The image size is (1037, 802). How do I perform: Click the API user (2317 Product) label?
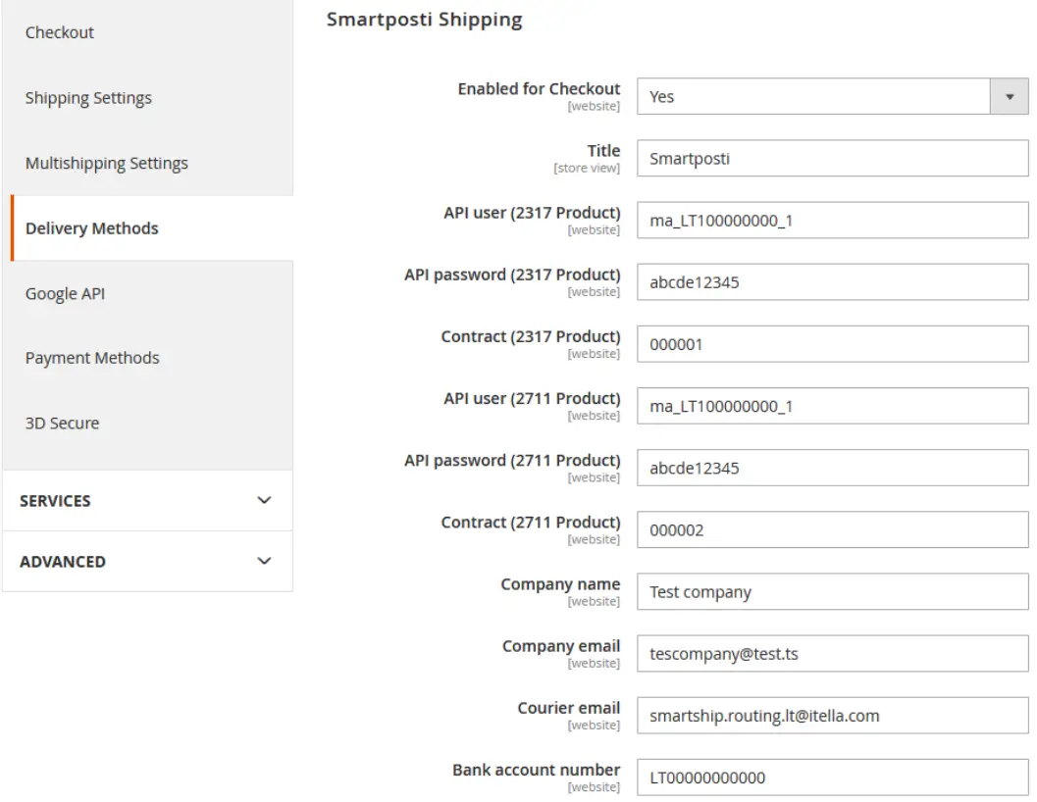point(533,213)
